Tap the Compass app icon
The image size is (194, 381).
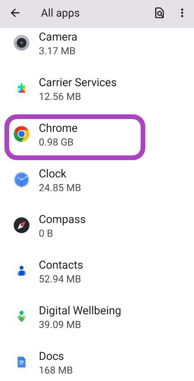coord(21,225)
